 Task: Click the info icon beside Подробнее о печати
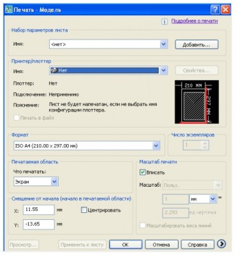165,22
